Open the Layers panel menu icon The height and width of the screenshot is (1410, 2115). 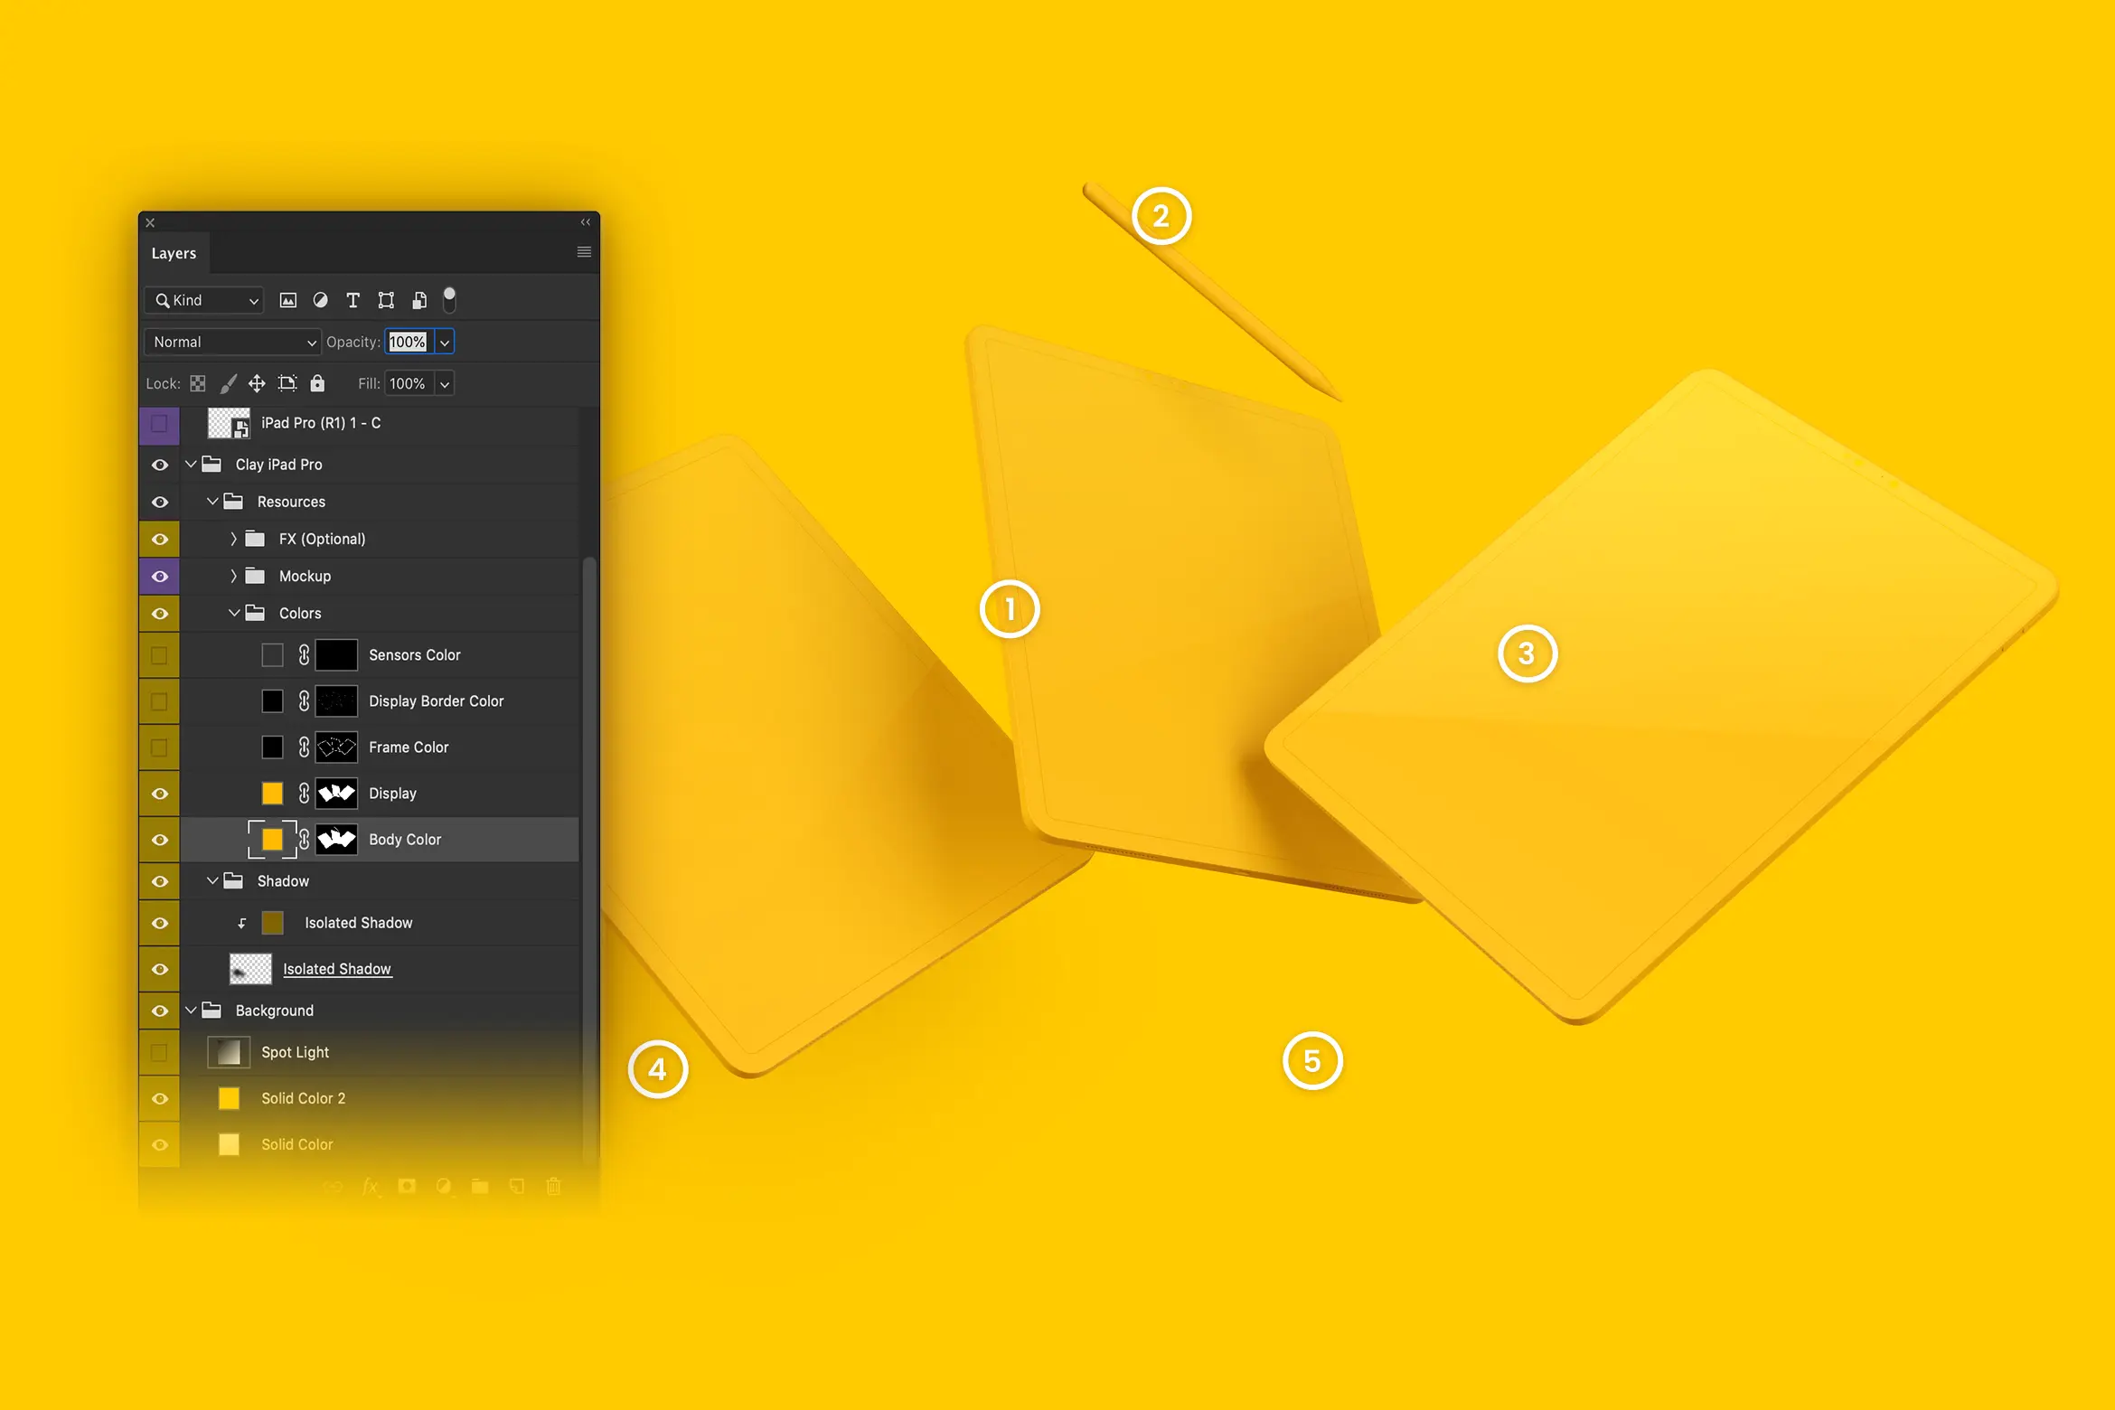pos(584,252)
